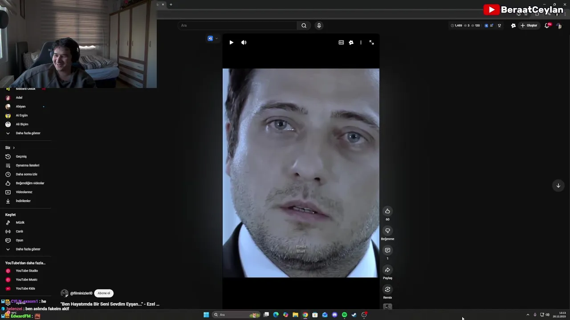Image resolution: width=570 pixels, height=320 pixels.
Task: Share the Short with Paylaş
Action: point(387,270)
